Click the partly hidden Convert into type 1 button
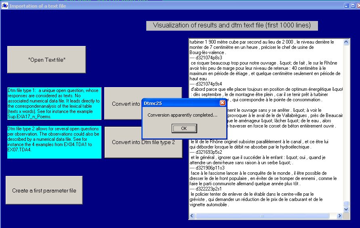The width and height of the screenshot is (360, 228). 123,104
